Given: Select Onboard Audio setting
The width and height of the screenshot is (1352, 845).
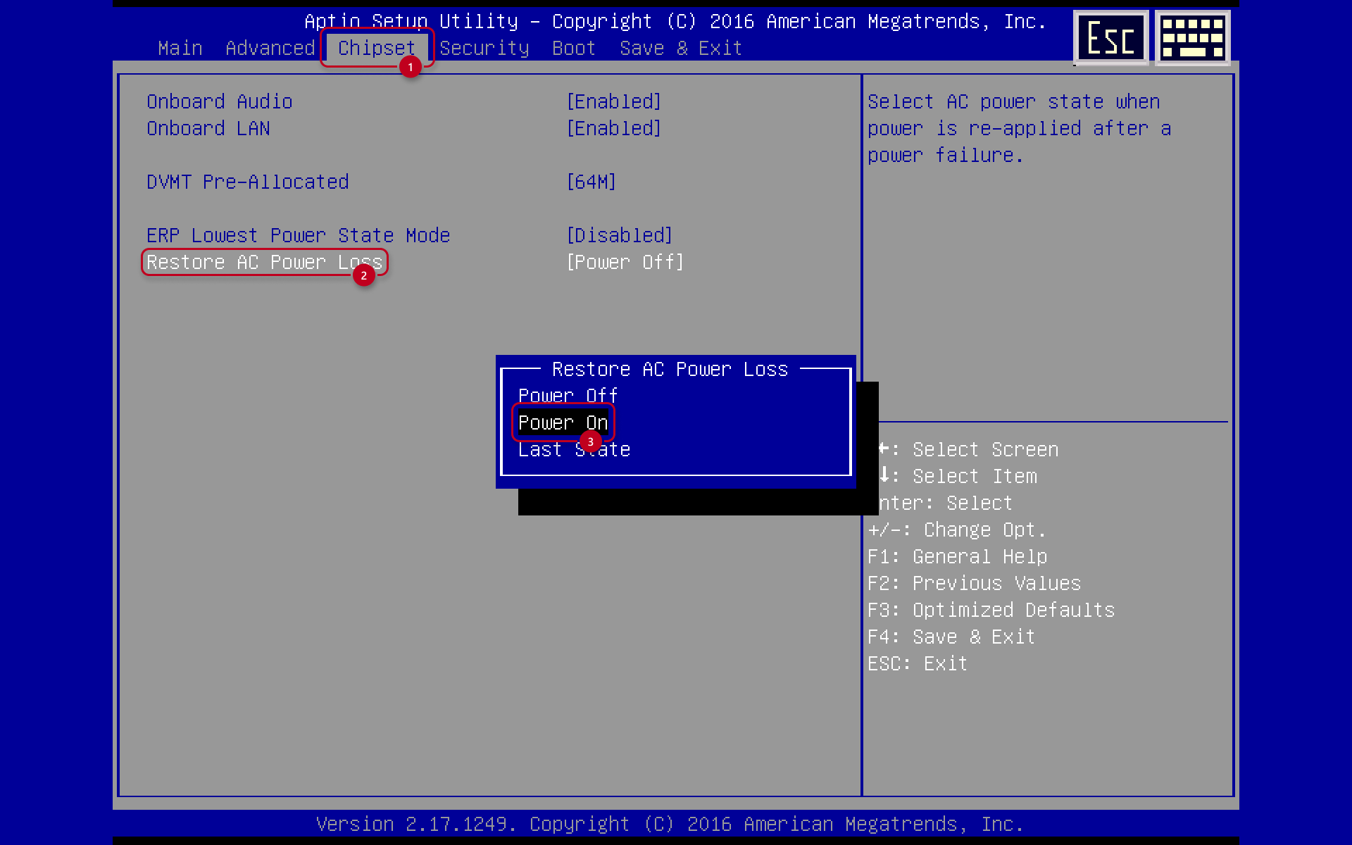Looking at the screenshot, I should coord(220,101).
